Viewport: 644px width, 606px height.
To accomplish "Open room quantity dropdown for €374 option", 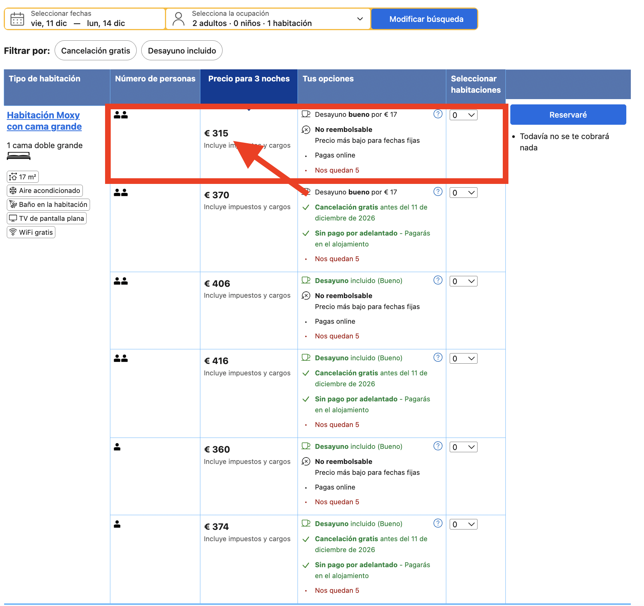I will coord(463,525).
